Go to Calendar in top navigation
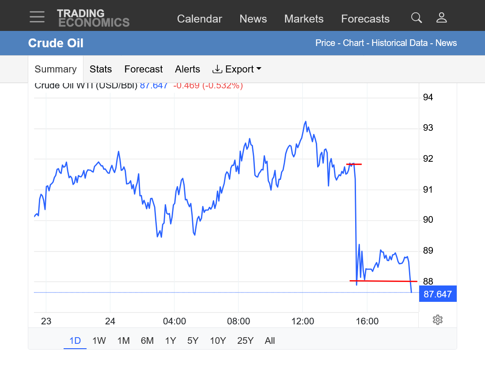Viewport: 485px width, 369px height. click(200, 19)
